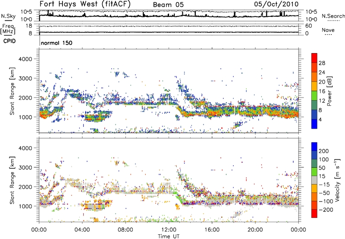
Task: Click the '60' value on Nave axis
Action: click(x=309, y=26)
